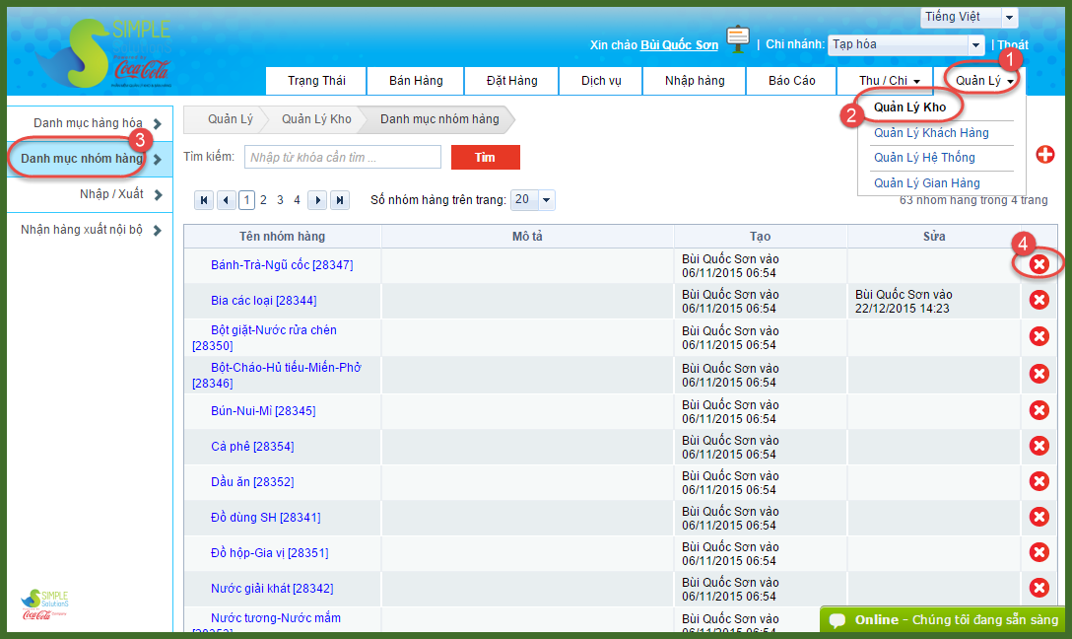Open the Bán Hàng menu tab
The width and height of the screenshot is (1072, 639).
click(416, 81)
